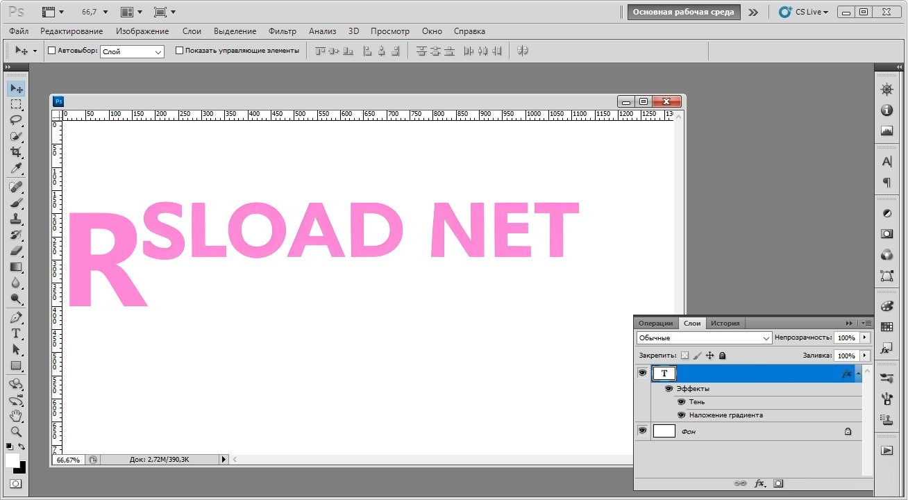The width and height of the screenshot is (908, 500).
Task: Open the Swatches grid panel icon
Action: 886,327
